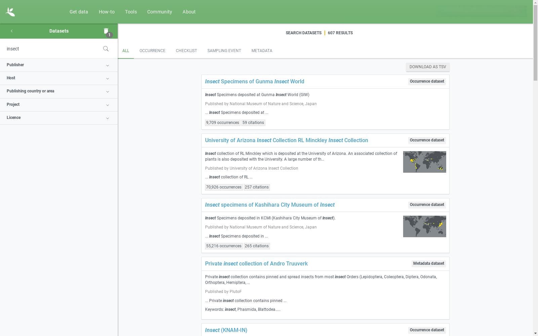Click University of Arizona dataset map thumbnail
Image resolution: width=538 pixels, height=336 pixels.
point(424,162)
